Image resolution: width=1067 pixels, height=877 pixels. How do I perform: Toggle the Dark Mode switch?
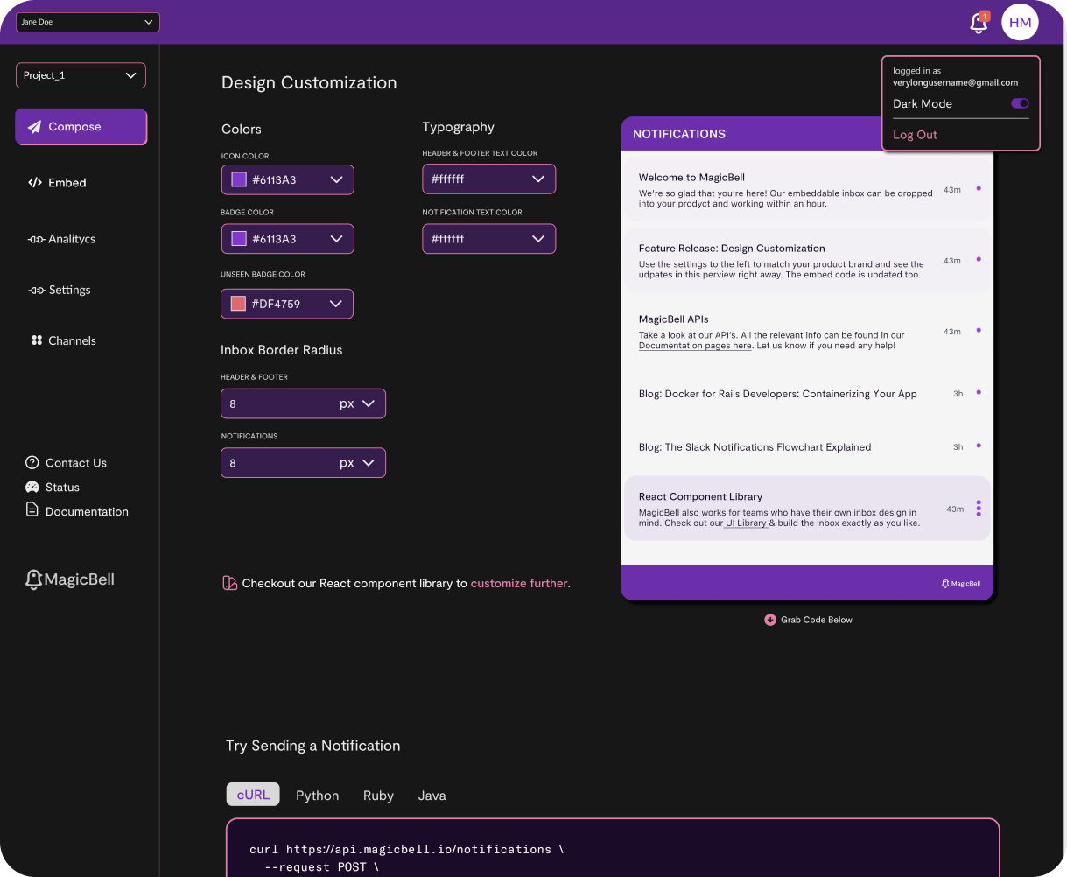[x=1020, y=103]
